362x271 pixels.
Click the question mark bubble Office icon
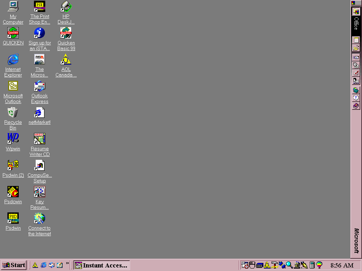coord(356,98)
